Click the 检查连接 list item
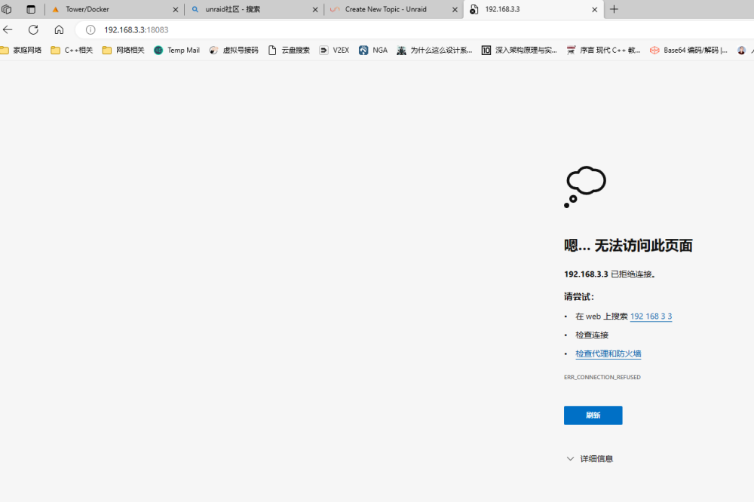The height and width of the screenshot is (502, 754). (592, 335)
